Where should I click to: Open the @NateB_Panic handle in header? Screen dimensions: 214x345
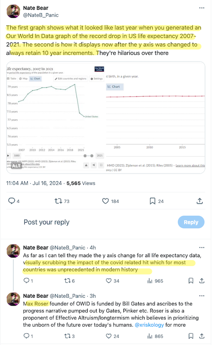41,15
